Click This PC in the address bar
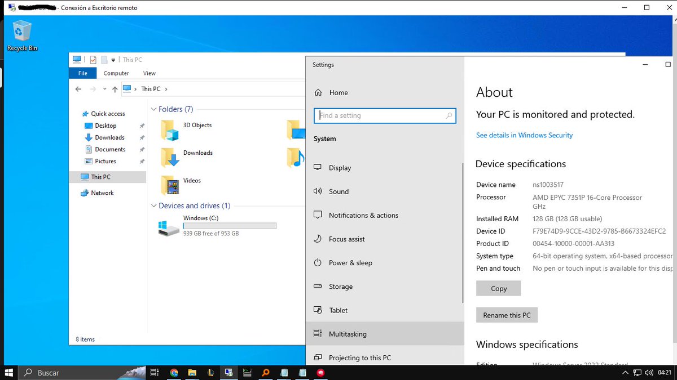Image resolution: width=677 pixels, height=380 pixels. [151, 89]
